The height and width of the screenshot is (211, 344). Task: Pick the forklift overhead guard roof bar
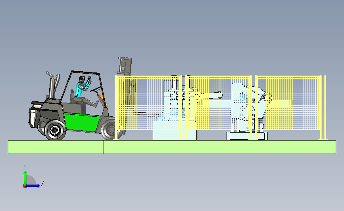pyautogui.click(x=86, y=72)
